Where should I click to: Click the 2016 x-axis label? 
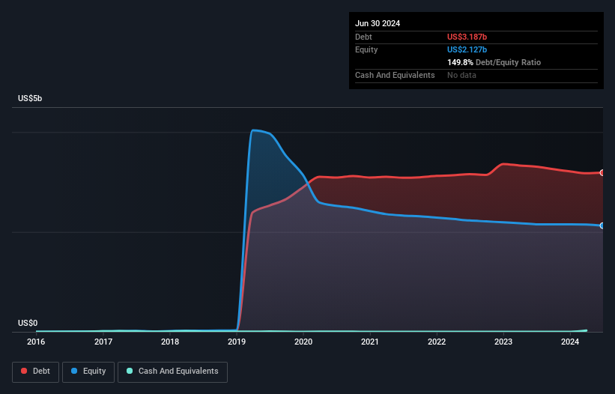36,342
